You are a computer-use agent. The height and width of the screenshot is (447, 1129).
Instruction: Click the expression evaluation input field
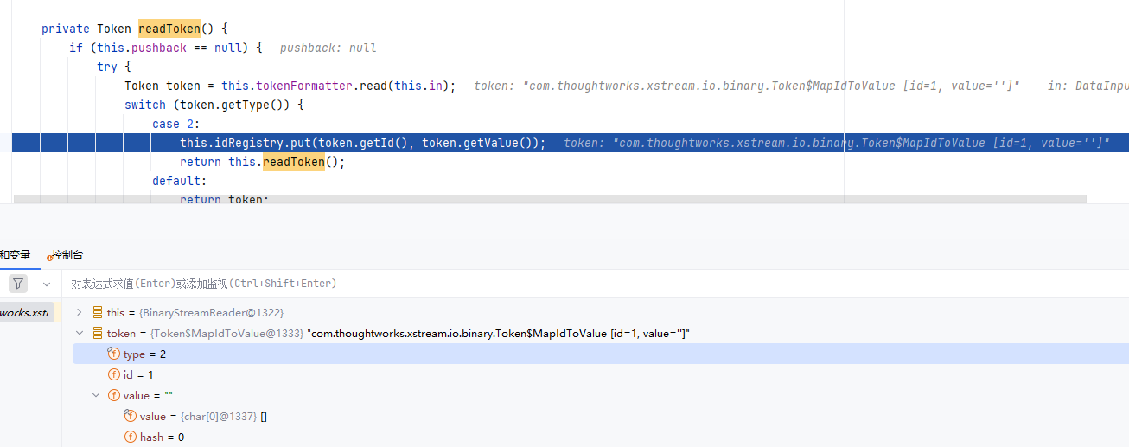pos(596,284)
